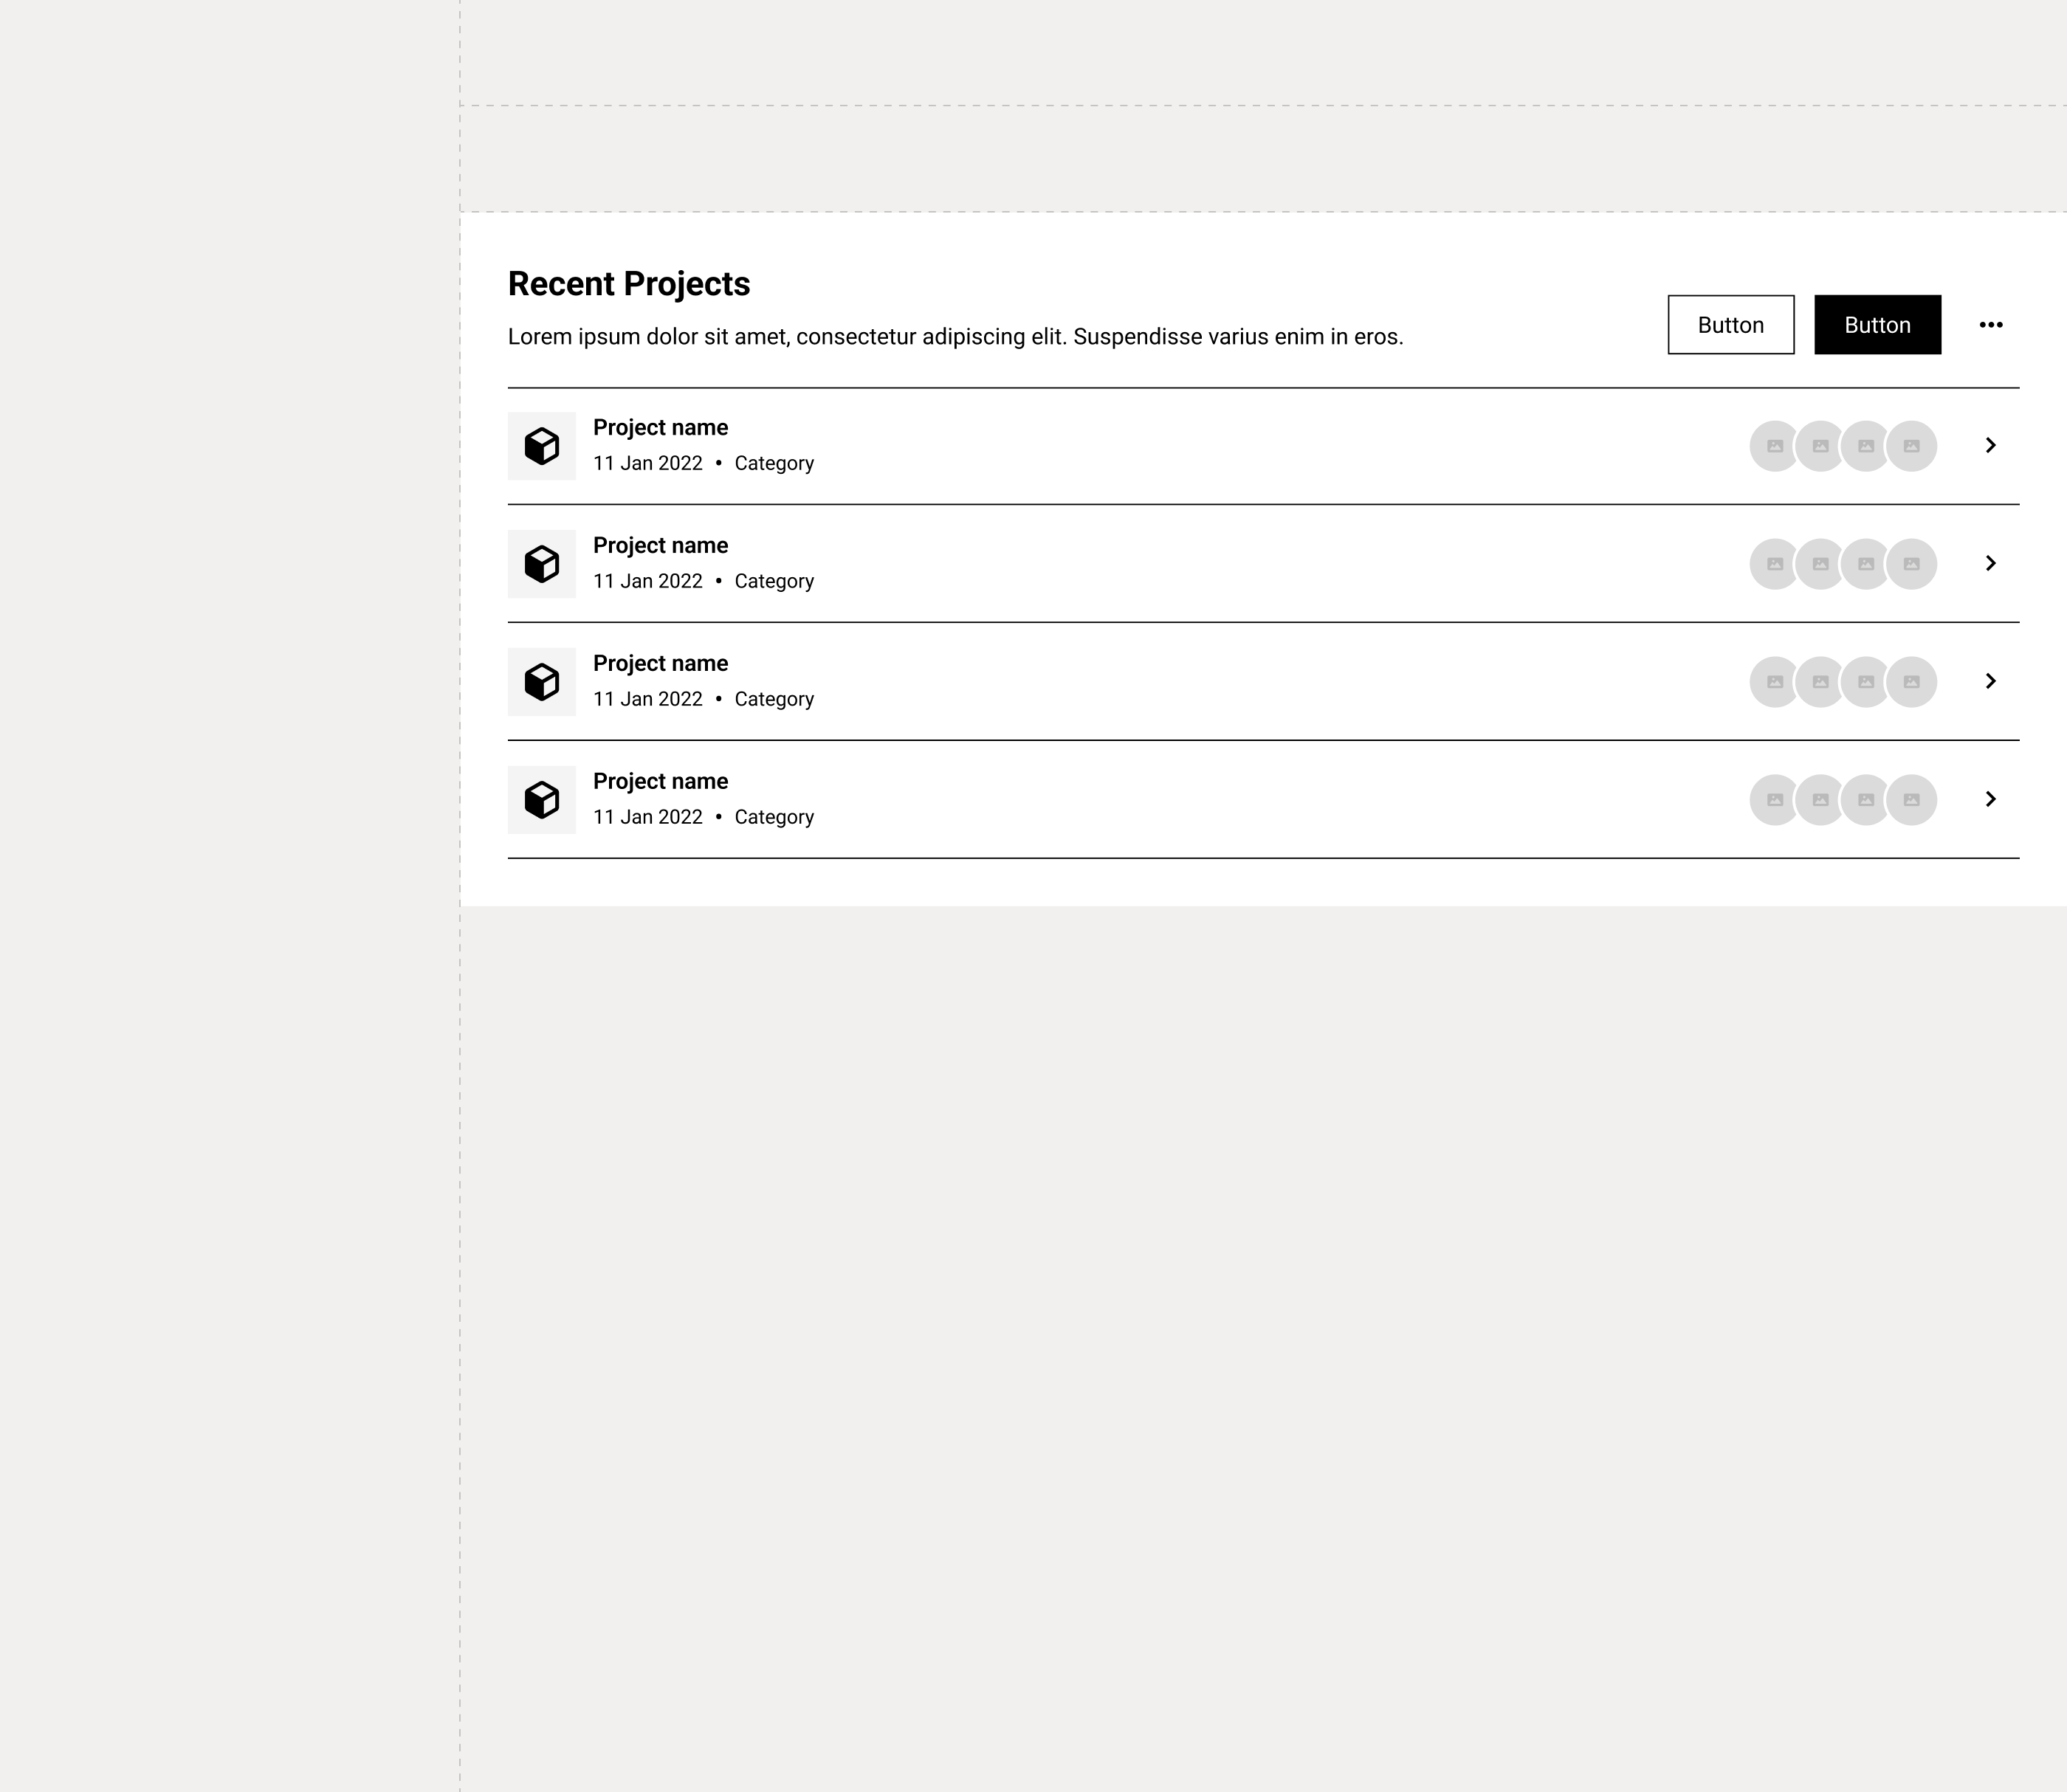
Task: Click the Recent Projects heading
Action: tap(629, 284)
